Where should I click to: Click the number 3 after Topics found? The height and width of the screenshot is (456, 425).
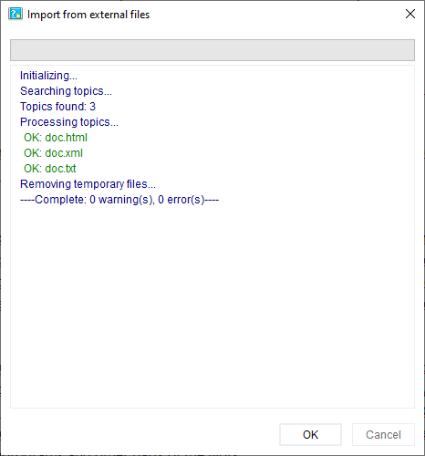(92, 107)
